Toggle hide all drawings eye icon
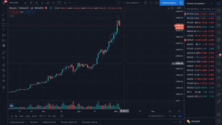This screenshot has width=222, height=125. [x=4, y=81]
